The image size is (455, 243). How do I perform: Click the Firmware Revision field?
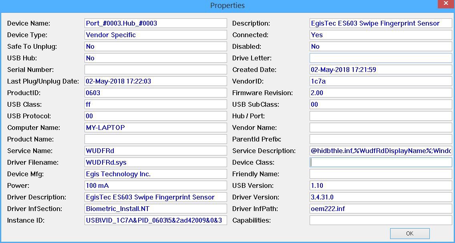pos(381,93)
